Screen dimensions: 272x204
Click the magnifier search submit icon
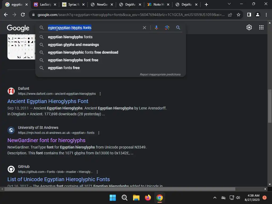[178, 28]
